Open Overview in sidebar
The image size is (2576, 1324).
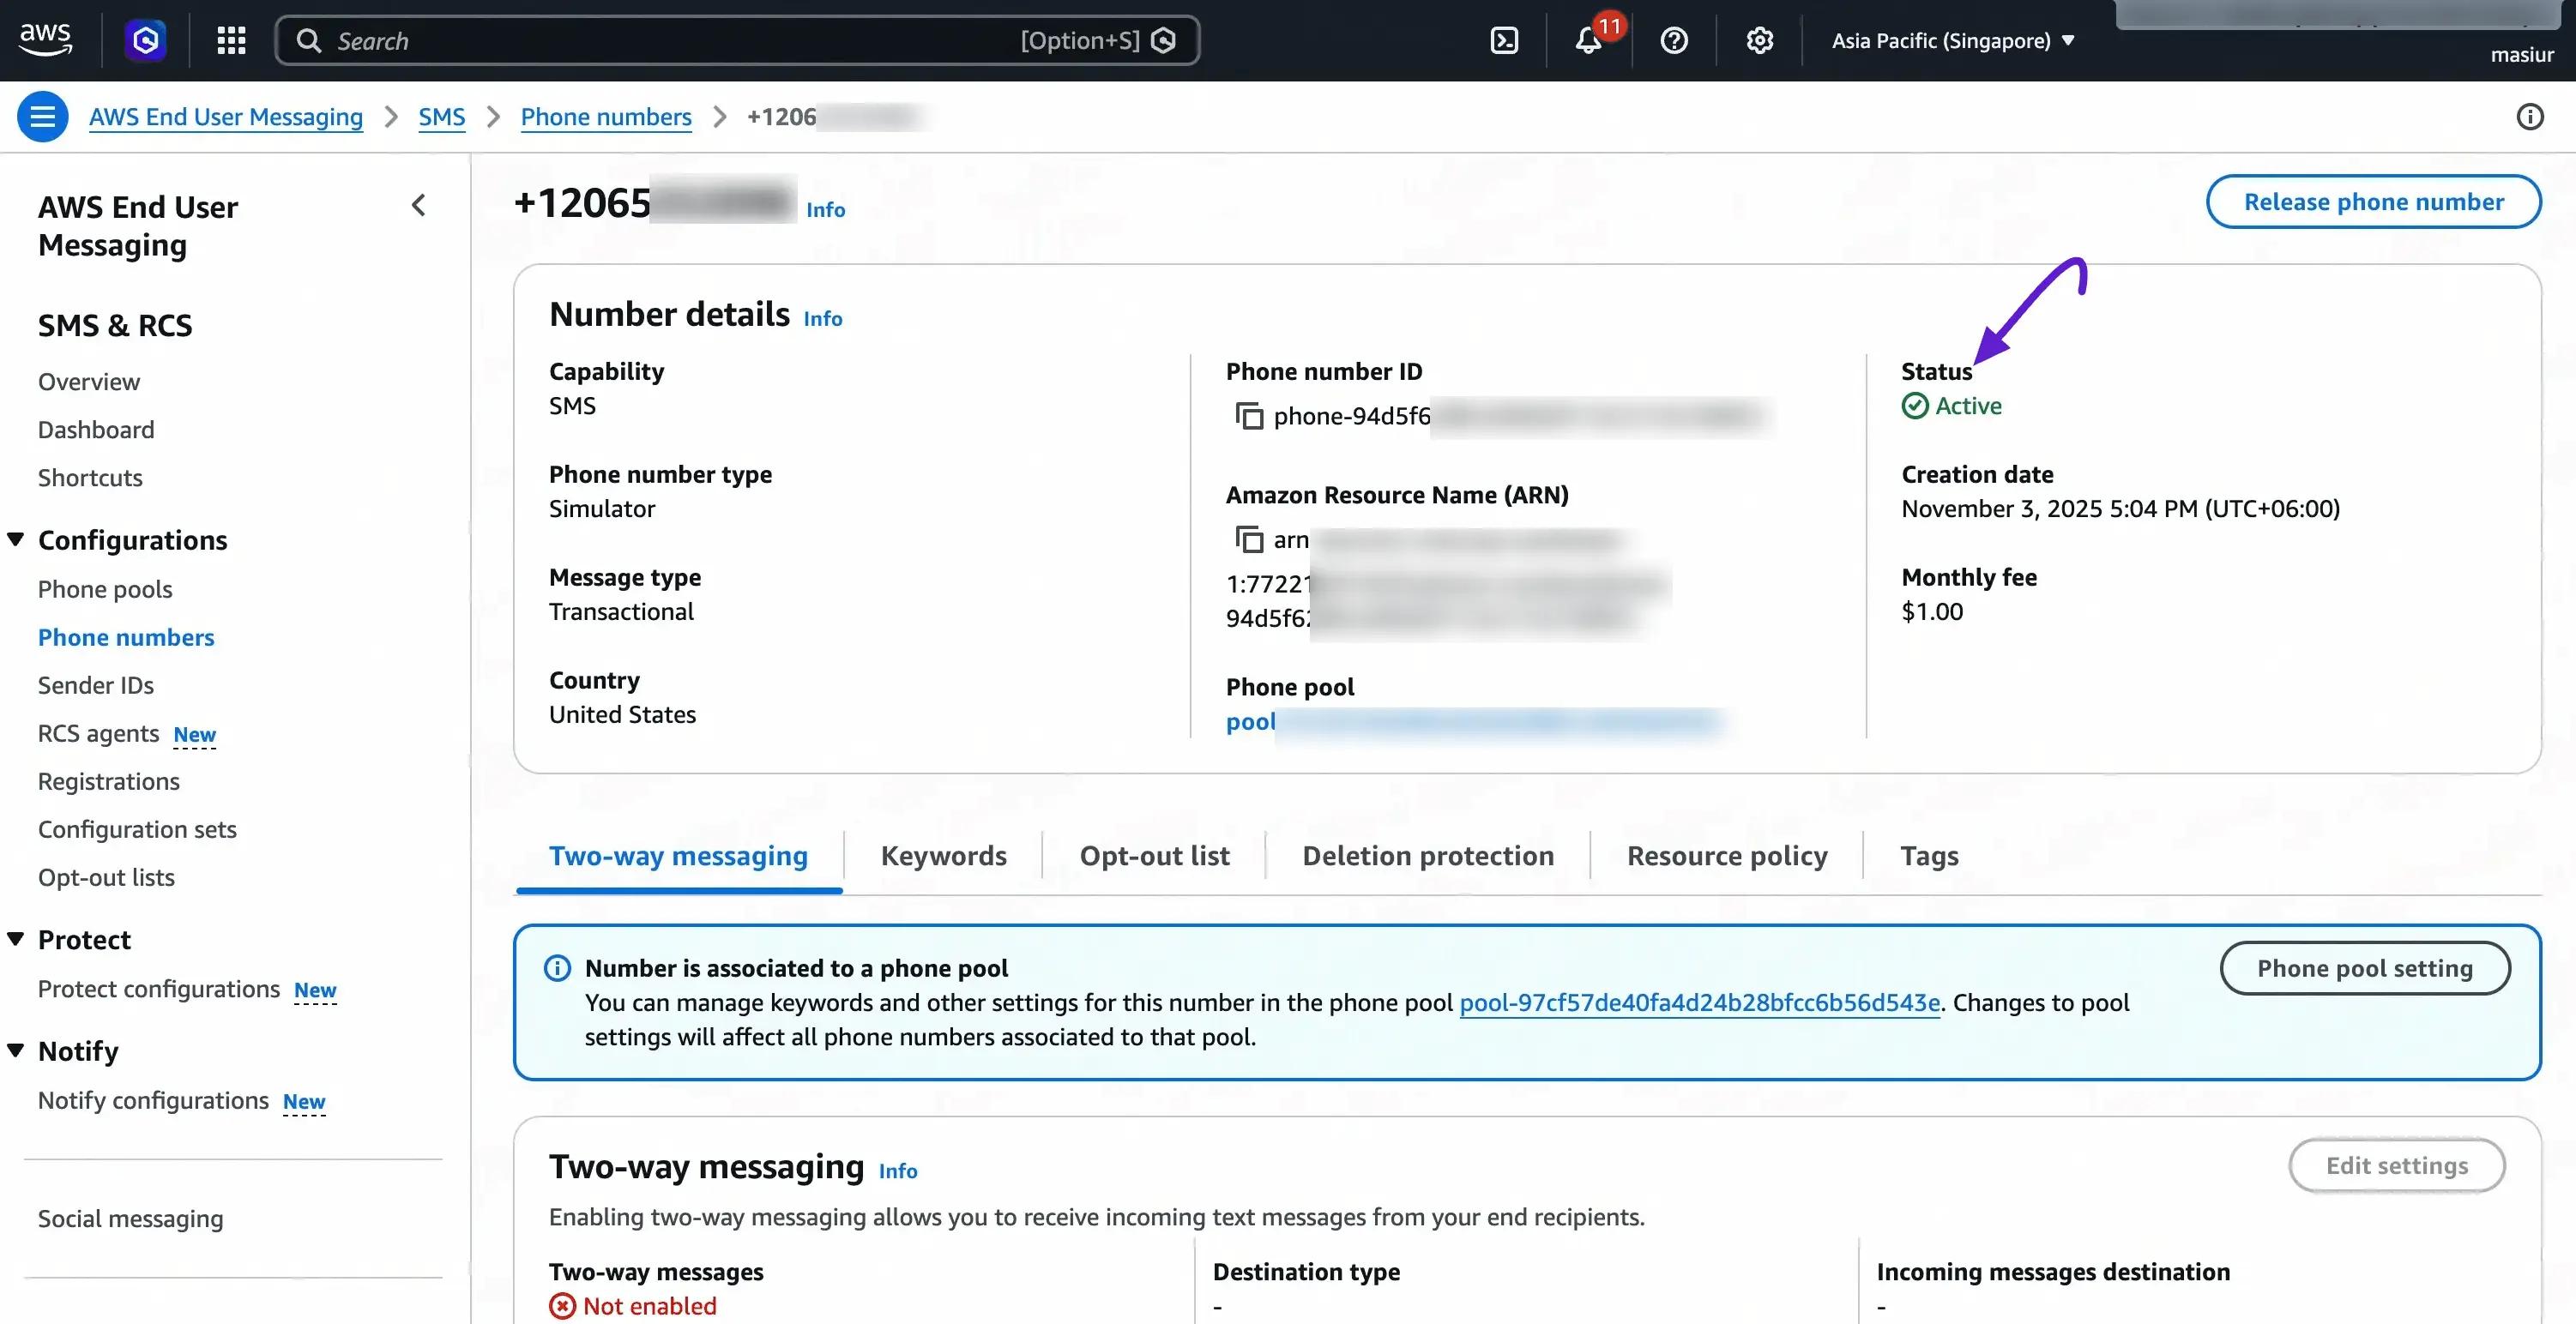(89, 381)
